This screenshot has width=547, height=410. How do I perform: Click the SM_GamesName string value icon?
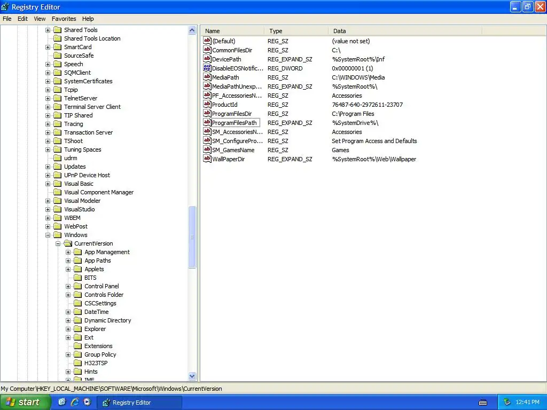click(207, 149)
